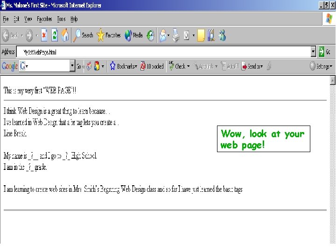Open the Search pane

coord(83,35)
